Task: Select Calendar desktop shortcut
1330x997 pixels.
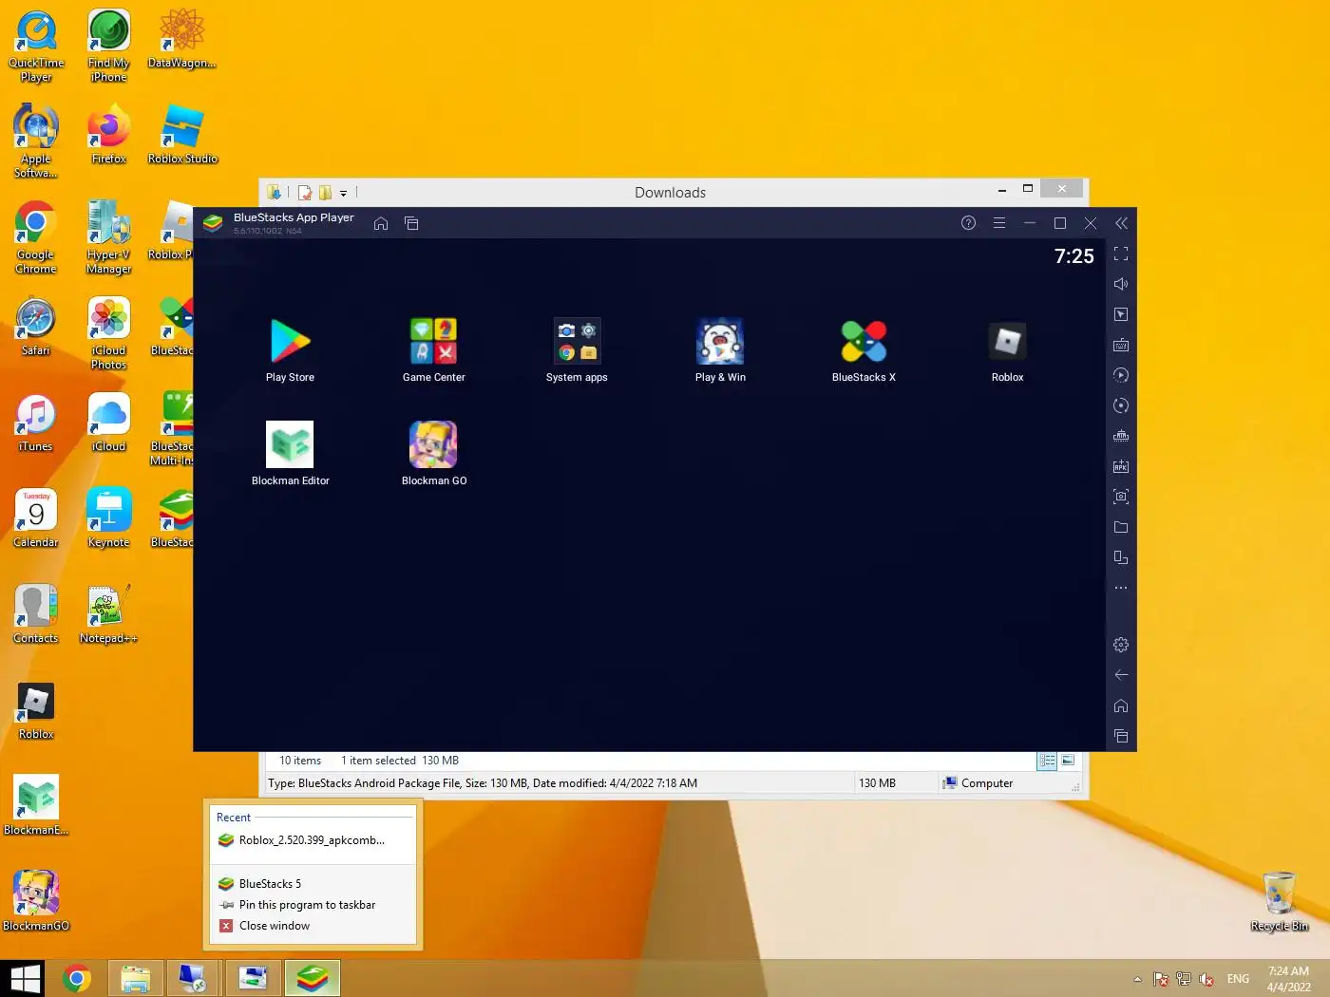Action: (36, 519)
